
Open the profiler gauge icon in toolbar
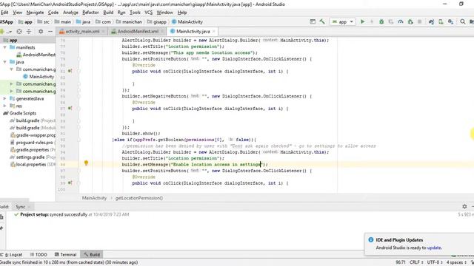click(x=401, y=21)
